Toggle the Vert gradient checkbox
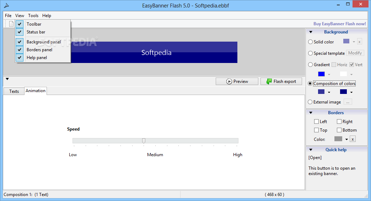 coord(351,65)
